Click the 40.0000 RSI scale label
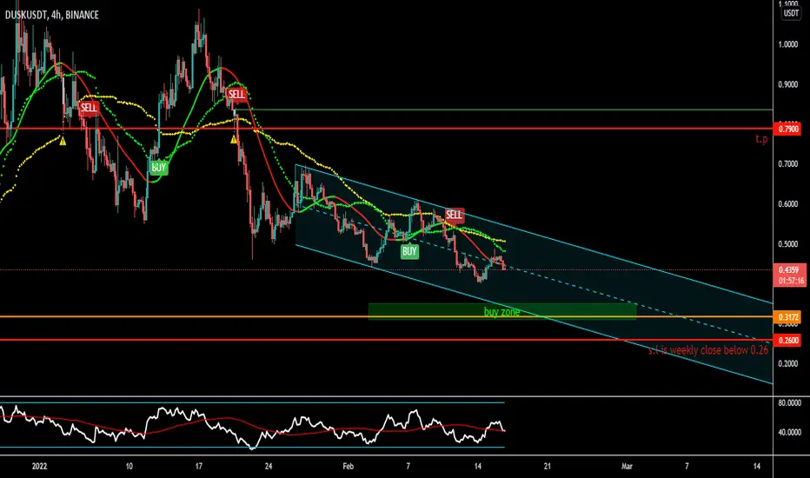 tap(790, 432)
